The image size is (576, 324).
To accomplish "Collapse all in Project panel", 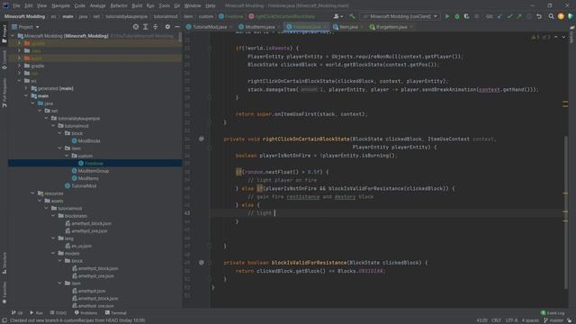I will click(156, 27).
